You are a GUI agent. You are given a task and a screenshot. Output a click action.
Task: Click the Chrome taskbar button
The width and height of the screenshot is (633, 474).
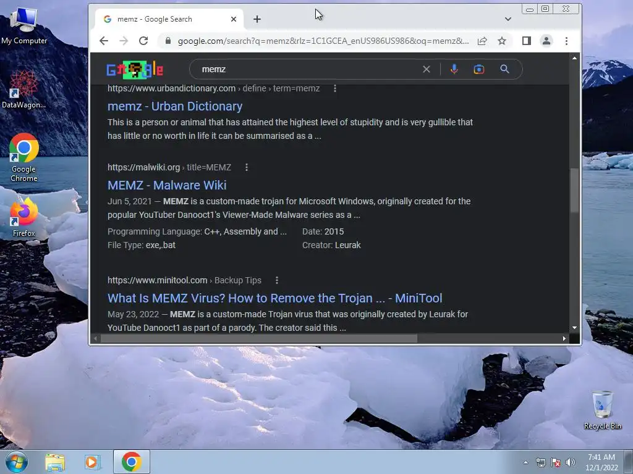(132, 462)
